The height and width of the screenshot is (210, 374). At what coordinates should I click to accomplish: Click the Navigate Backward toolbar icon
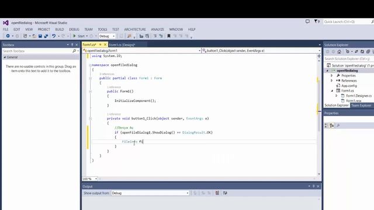(8, 36)
